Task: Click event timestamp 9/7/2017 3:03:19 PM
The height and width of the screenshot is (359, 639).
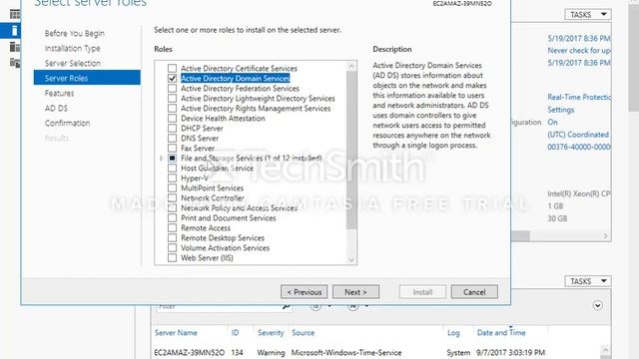Action: pyautogui.click(x=510, y=352)
